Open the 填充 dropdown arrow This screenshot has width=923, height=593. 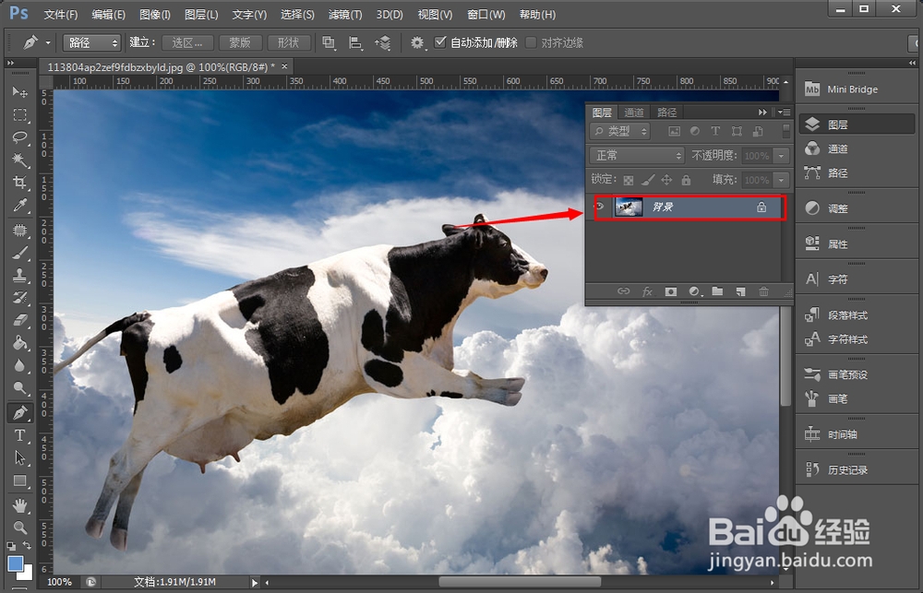coord(781,180)
